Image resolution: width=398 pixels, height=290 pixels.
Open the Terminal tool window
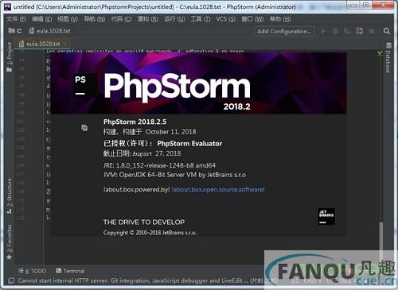click(x=70, y=271)
